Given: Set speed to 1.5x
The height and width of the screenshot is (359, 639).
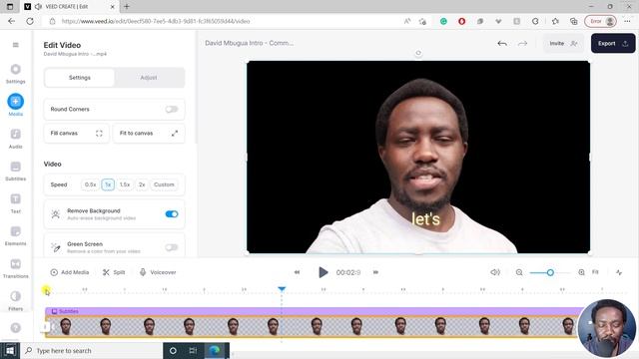Looking at the screenshot, I should click(x=125, y=184).
